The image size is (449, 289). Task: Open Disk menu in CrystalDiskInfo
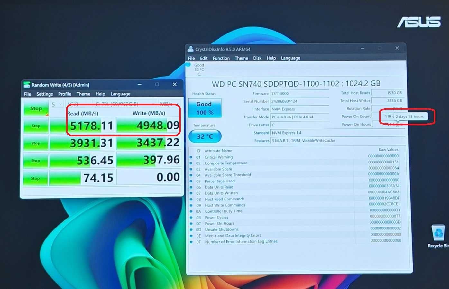point(257,58)
